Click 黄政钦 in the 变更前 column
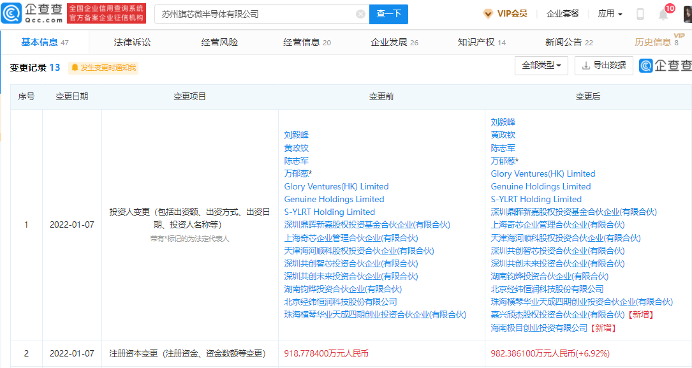Image resolution: width=692 pixels, height=368 pixels. (x=296, y=148)
